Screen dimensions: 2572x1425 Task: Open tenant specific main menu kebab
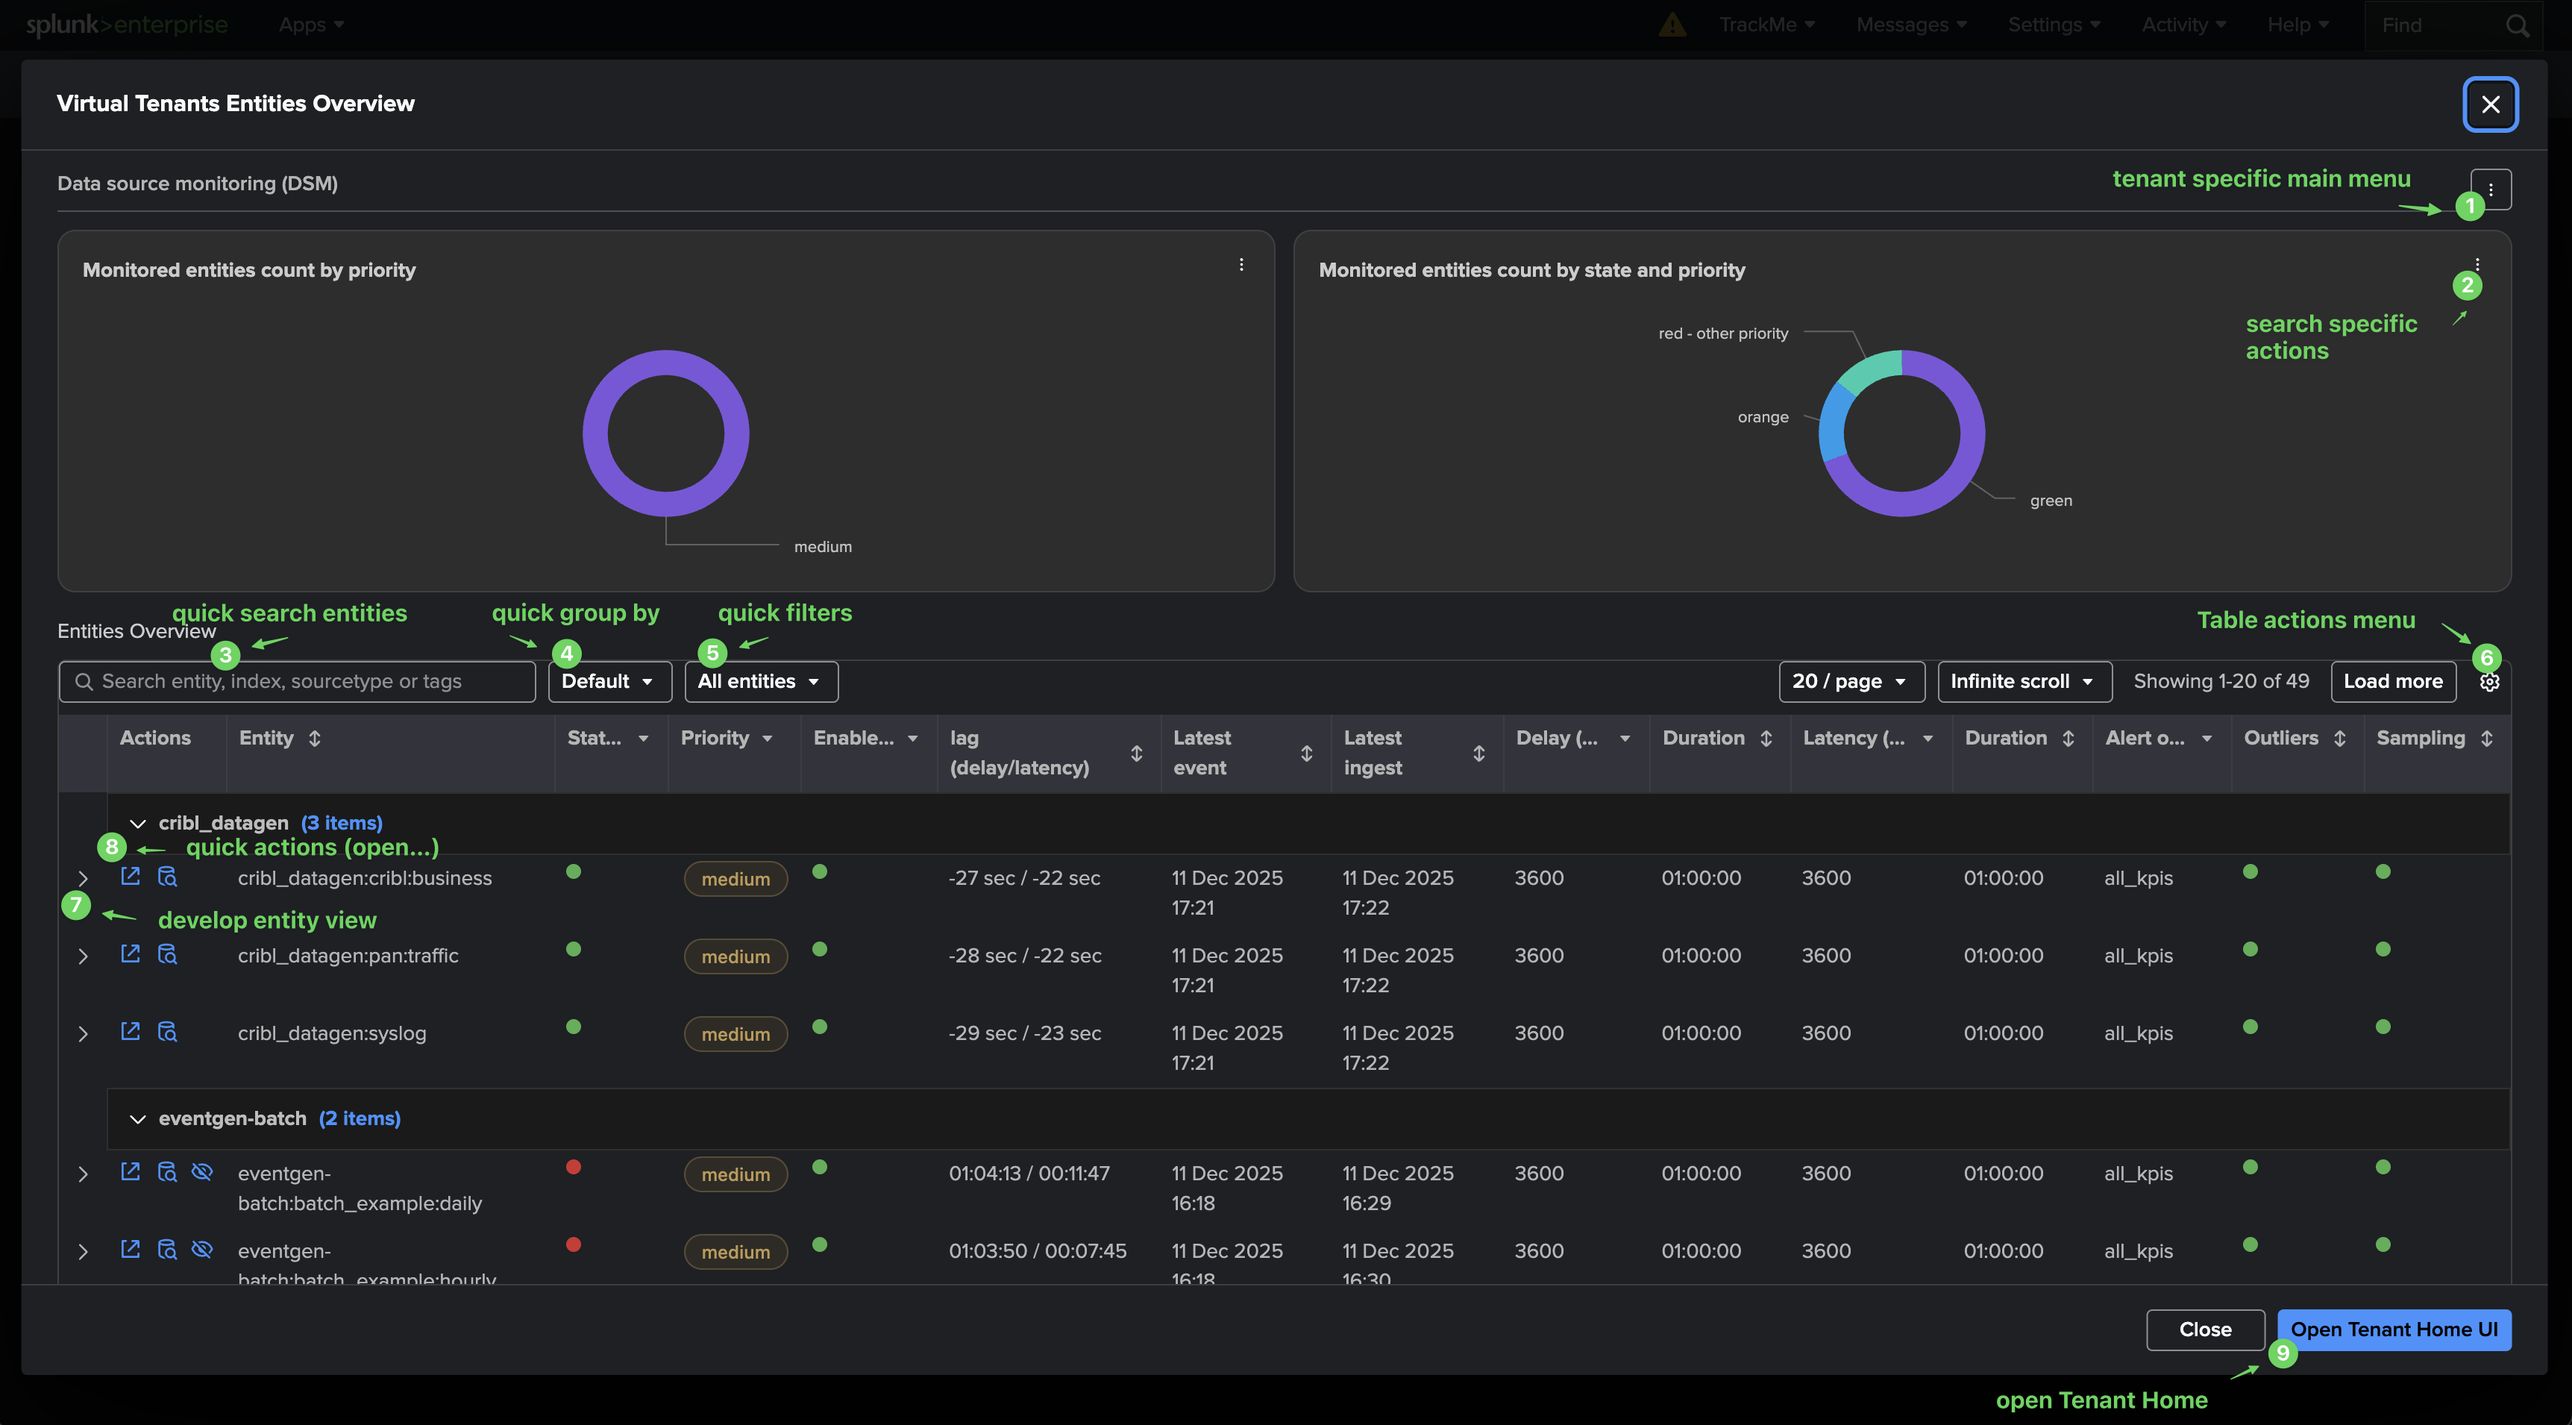tap(2491, 190)
